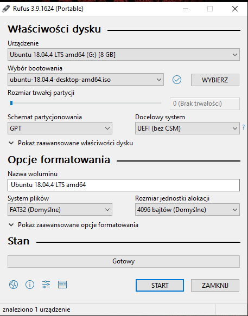Open the Schemat partycjonowania GPT dropdown

(60, 128)
